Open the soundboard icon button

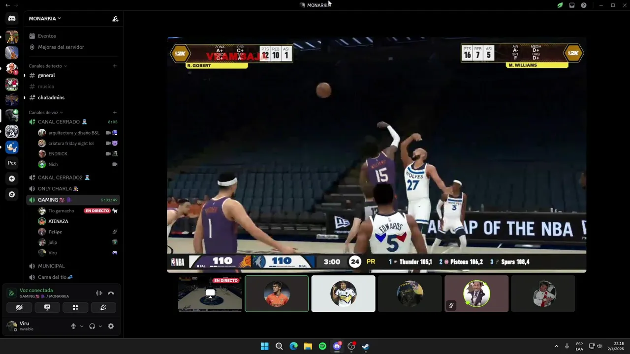tap(103, 307)
